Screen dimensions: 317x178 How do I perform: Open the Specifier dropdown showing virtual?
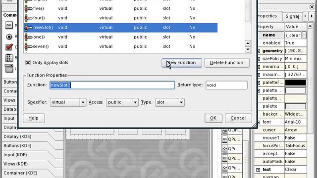click(68, 102)
